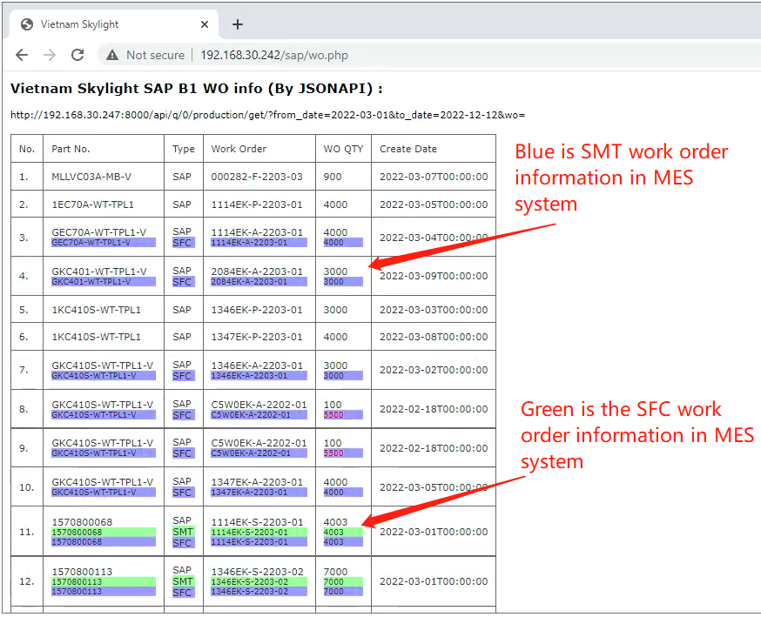Click the WO QTY column header
Viewport: 761px width, 617px height.
click(343, 149)
